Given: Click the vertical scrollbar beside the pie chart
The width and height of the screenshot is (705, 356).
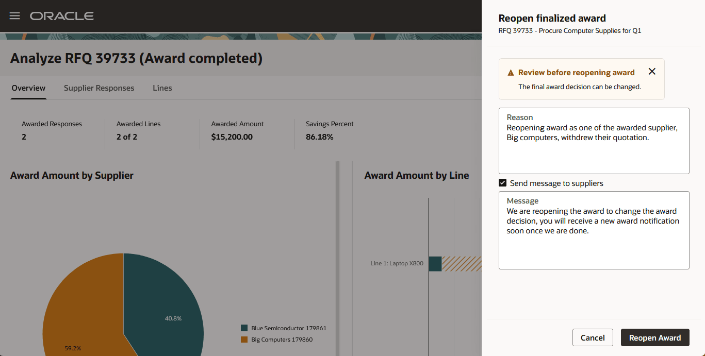Looking at the screenshot, I should coord(338,258).
